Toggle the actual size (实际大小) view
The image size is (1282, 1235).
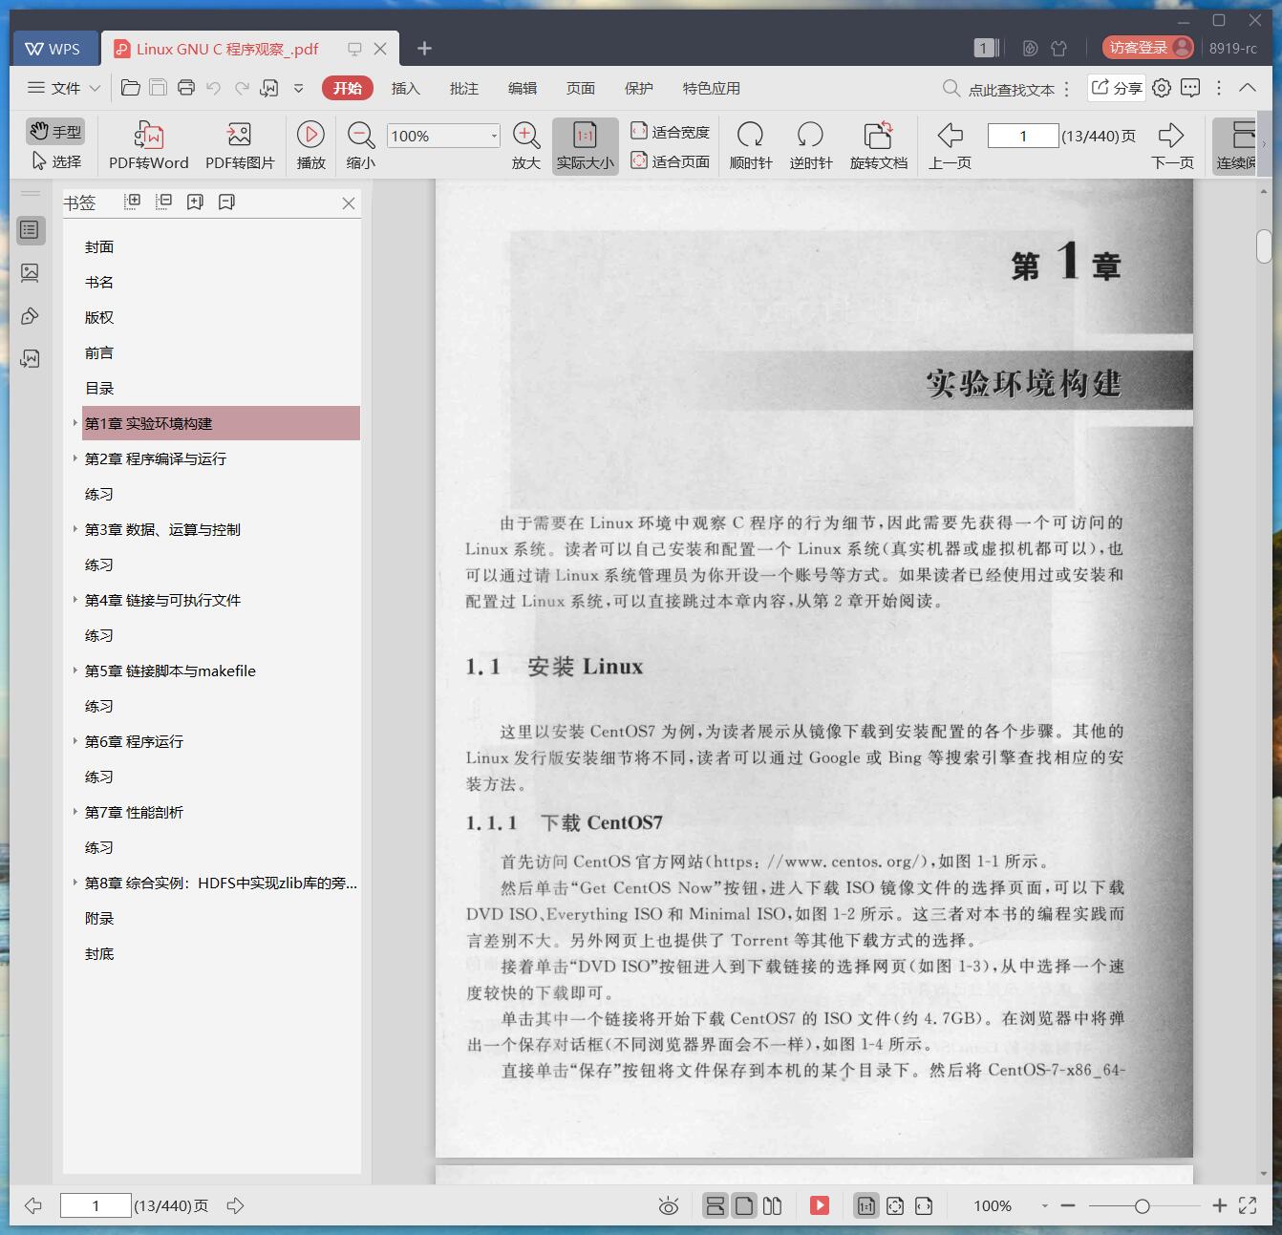(585, 145)
